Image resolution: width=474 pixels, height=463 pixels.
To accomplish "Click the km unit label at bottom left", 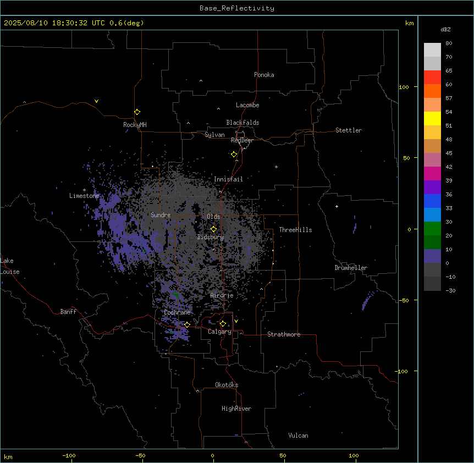I will coord(8,456).
